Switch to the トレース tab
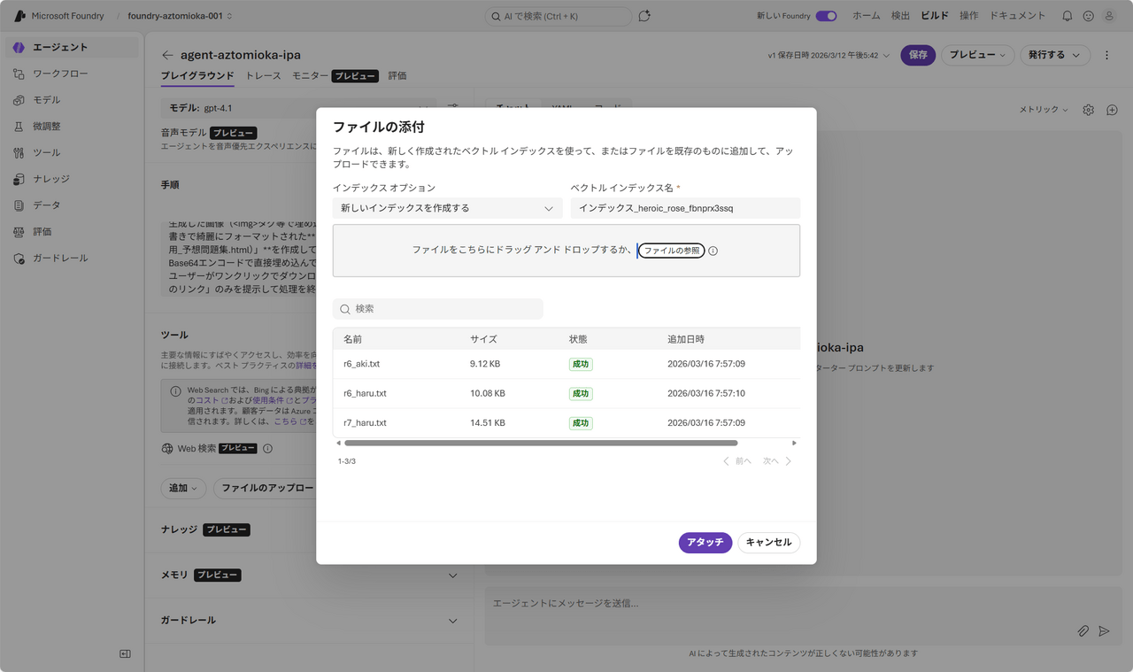1133x672 pixels. coord(263,76)
